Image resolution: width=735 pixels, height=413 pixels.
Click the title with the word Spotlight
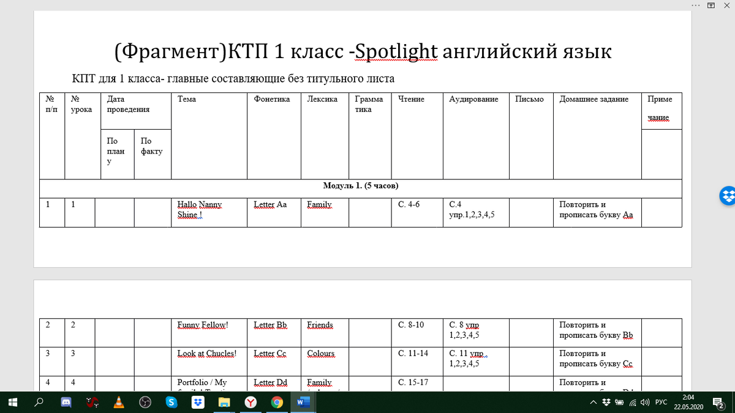(x=363, y=52)
